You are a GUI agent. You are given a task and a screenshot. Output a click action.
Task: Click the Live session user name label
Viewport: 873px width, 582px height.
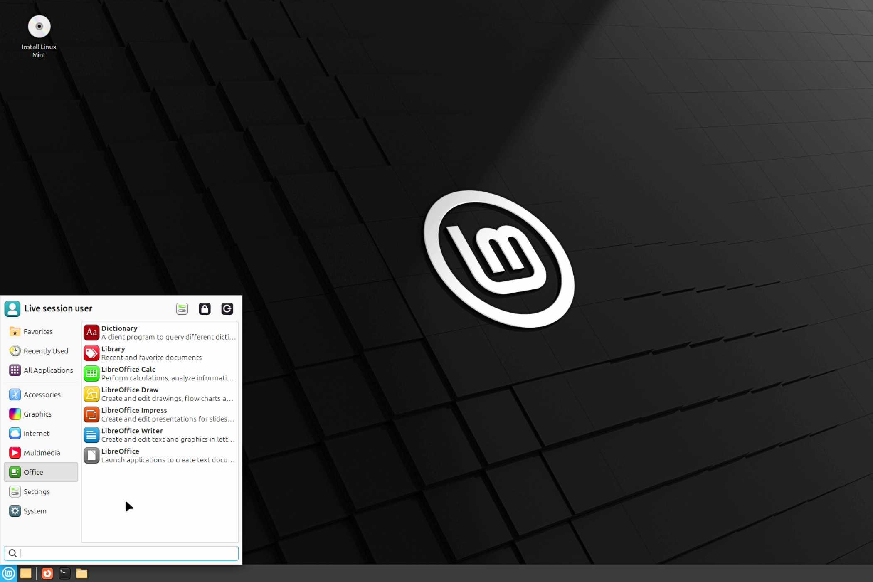point(58,308)
